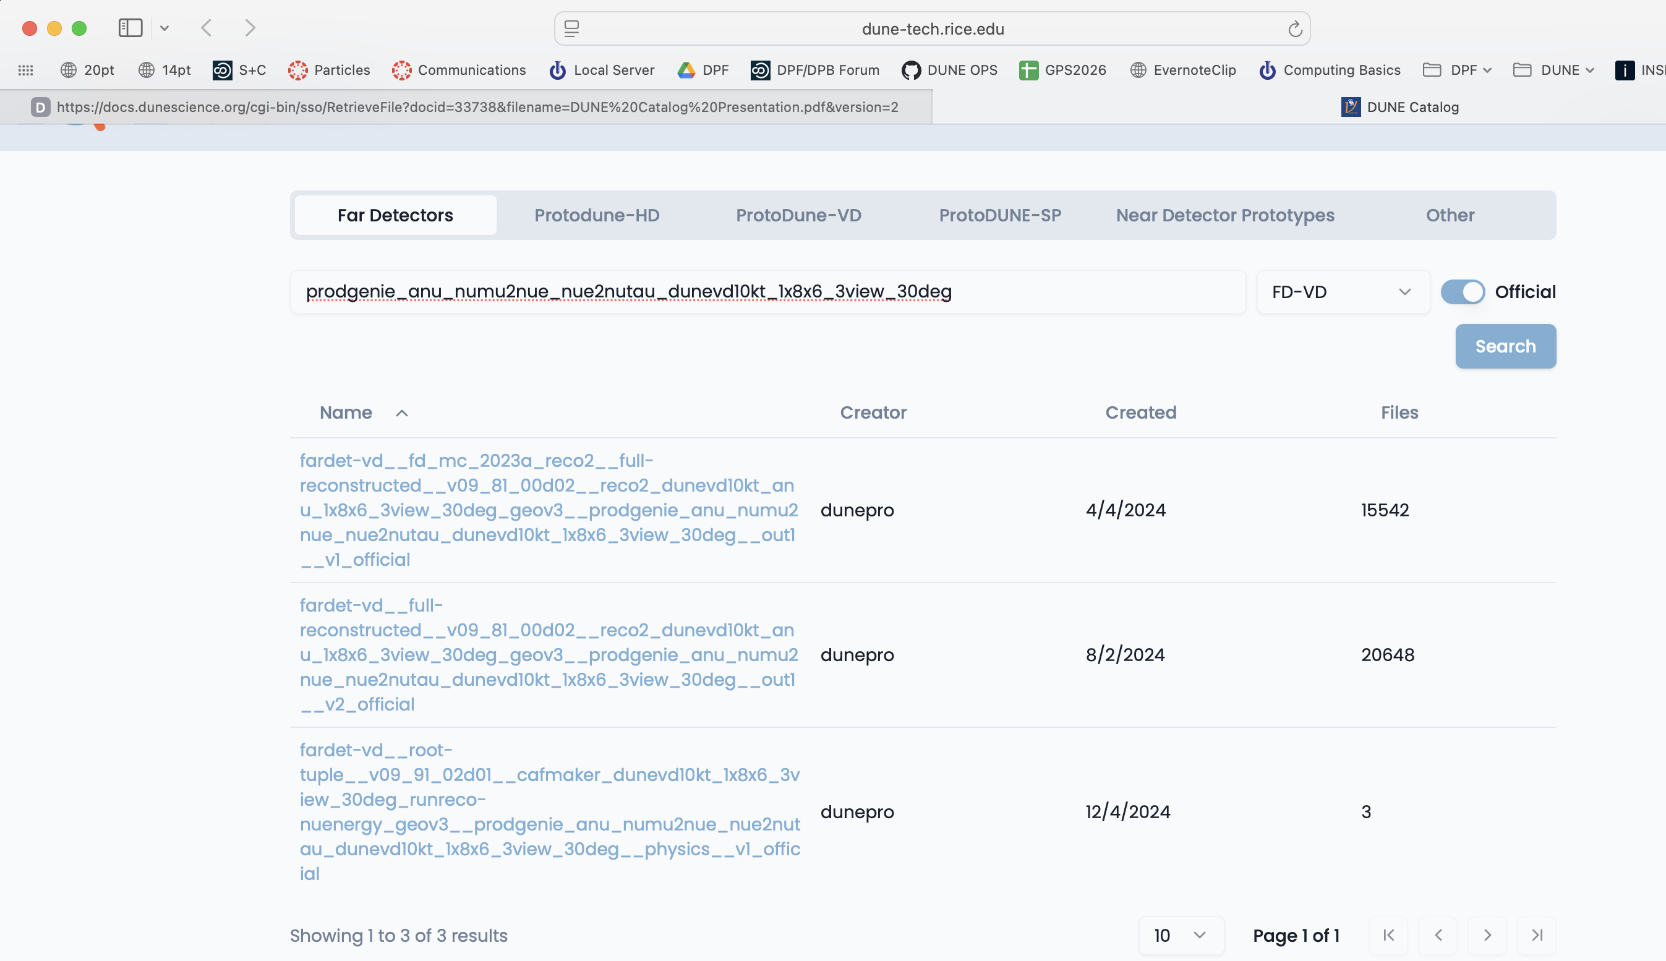This screenshot has width=1666, height=961.
Task: Sort the Name column descending
Action: coord(401,412)
